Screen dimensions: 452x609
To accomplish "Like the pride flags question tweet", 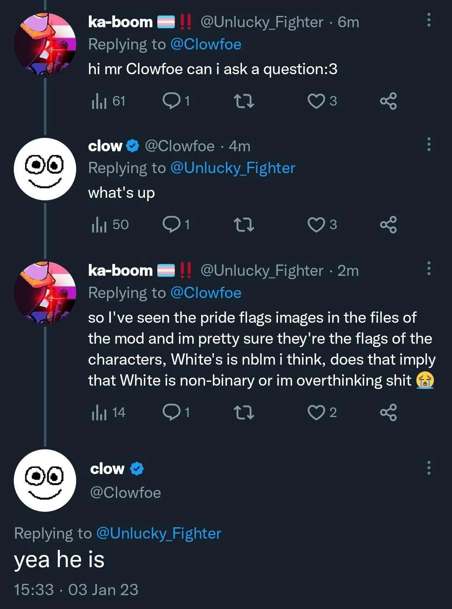I will click(316, 413).
